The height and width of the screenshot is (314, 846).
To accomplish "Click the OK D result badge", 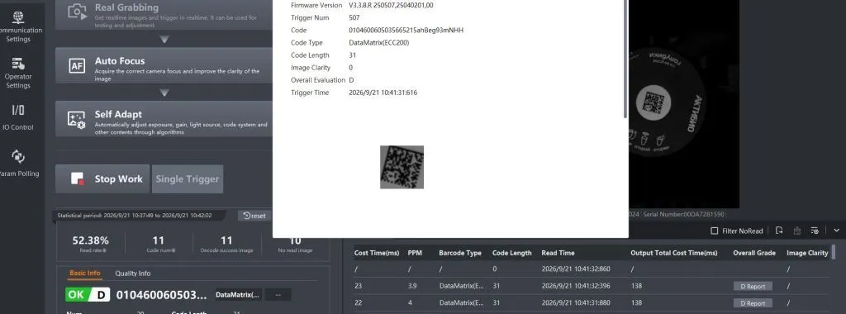I will [88, 295].
